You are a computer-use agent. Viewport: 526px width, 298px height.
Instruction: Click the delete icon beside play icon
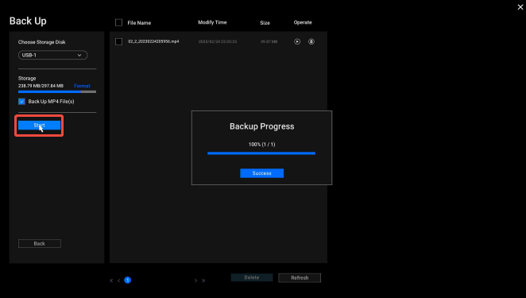(x=311, y=41)
